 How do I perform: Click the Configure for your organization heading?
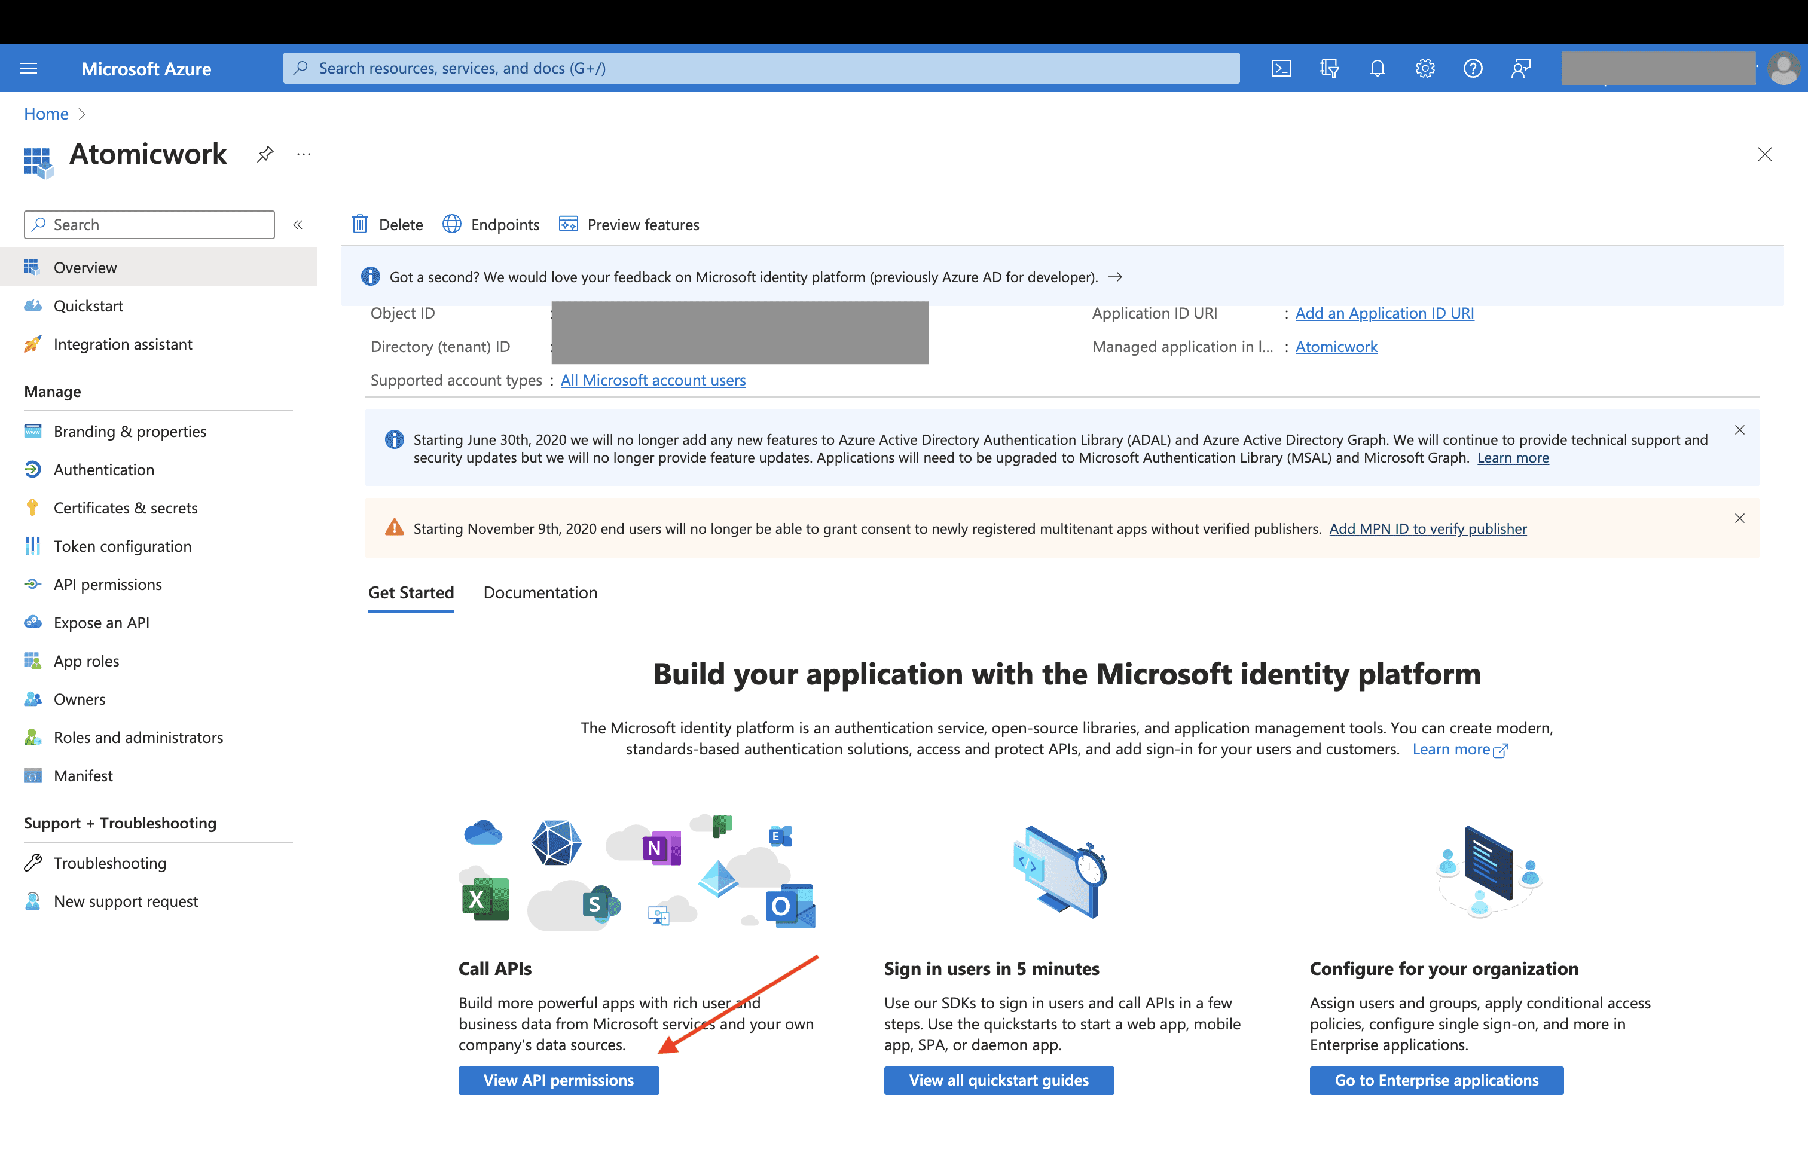point(1444,968)
